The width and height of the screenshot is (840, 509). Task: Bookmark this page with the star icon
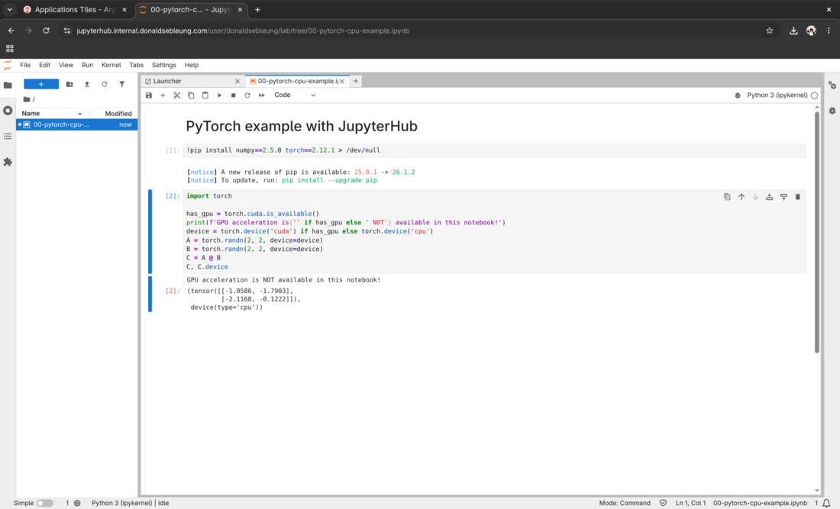tap(769, 31)
